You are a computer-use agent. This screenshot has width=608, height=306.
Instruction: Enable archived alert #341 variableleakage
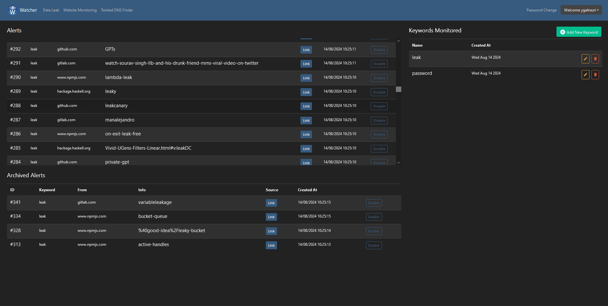point(374,203)
